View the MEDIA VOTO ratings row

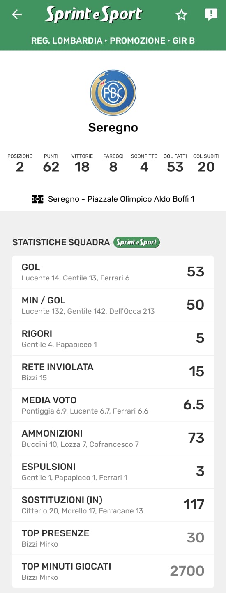pyautogui.click(x=113, y=405)
